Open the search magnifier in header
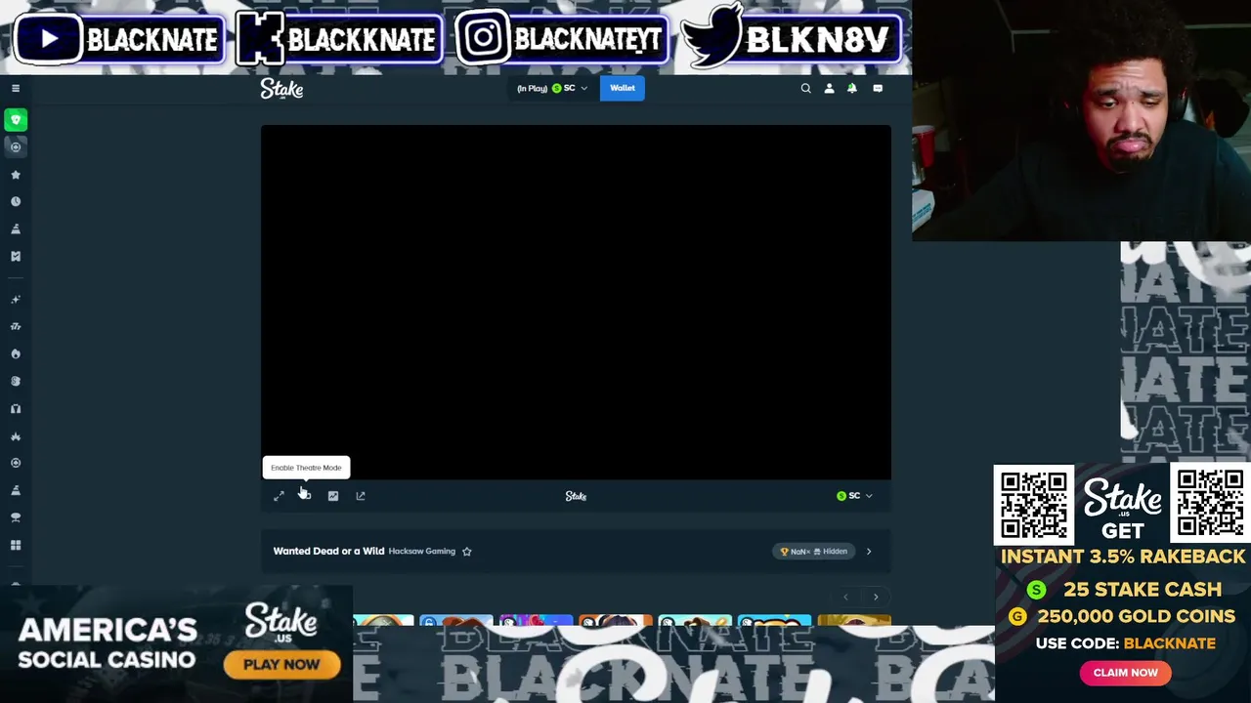The image size is (1251, 703). [806, 89]
